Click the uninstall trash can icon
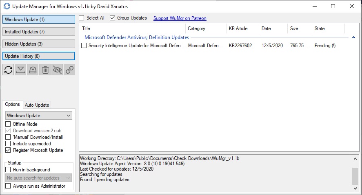The height and width of the screenshot is (195, 362). click(45, 70)
